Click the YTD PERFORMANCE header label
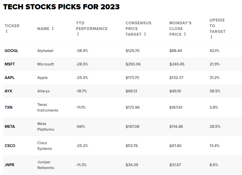Image resolution: width=242 pixels, height=175 pixels. coord(92,26)
